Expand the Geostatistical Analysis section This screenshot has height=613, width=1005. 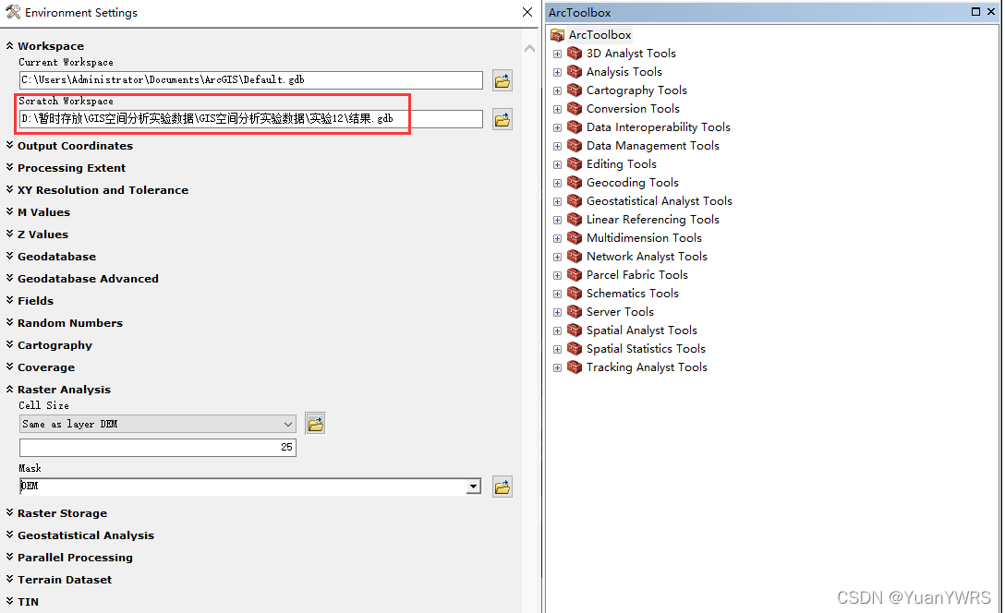pos(9,535)
